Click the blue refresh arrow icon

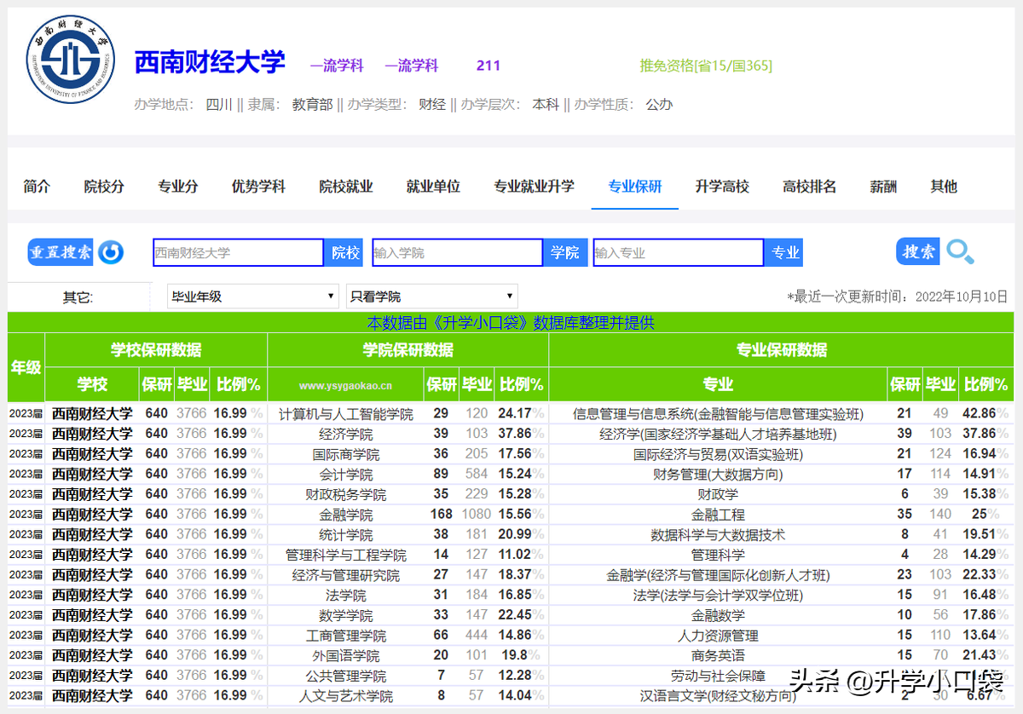(111, 253)
